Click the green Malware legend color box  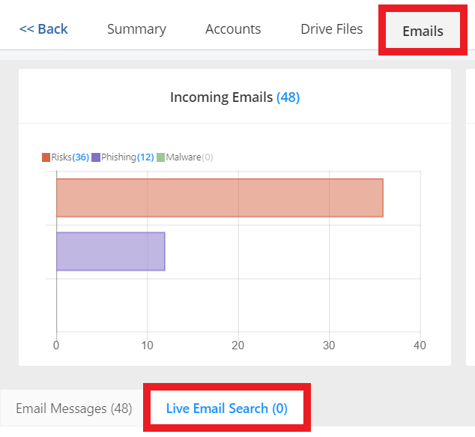pyautogui.click(x=160, y=157)
